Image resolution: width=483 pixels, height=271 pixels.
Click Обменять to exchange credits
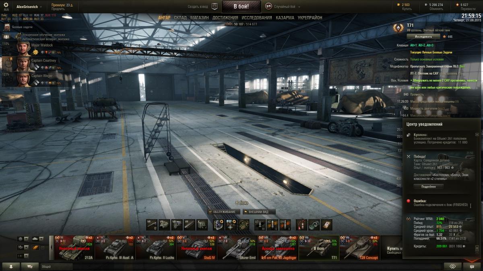(x=436, y=9)
